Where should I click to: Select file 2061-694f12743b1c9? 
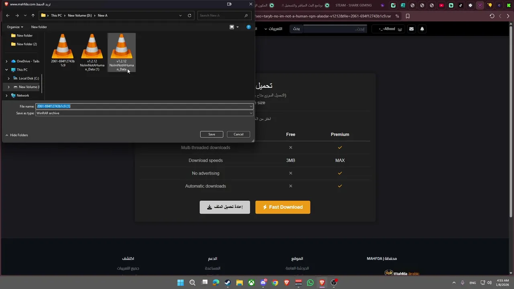[x=63, y=50]
